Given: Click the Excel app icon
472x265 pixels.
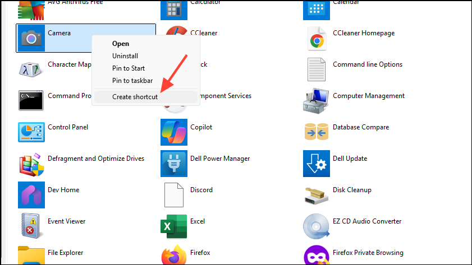Looking at the screenshot, I should point(174,226).
